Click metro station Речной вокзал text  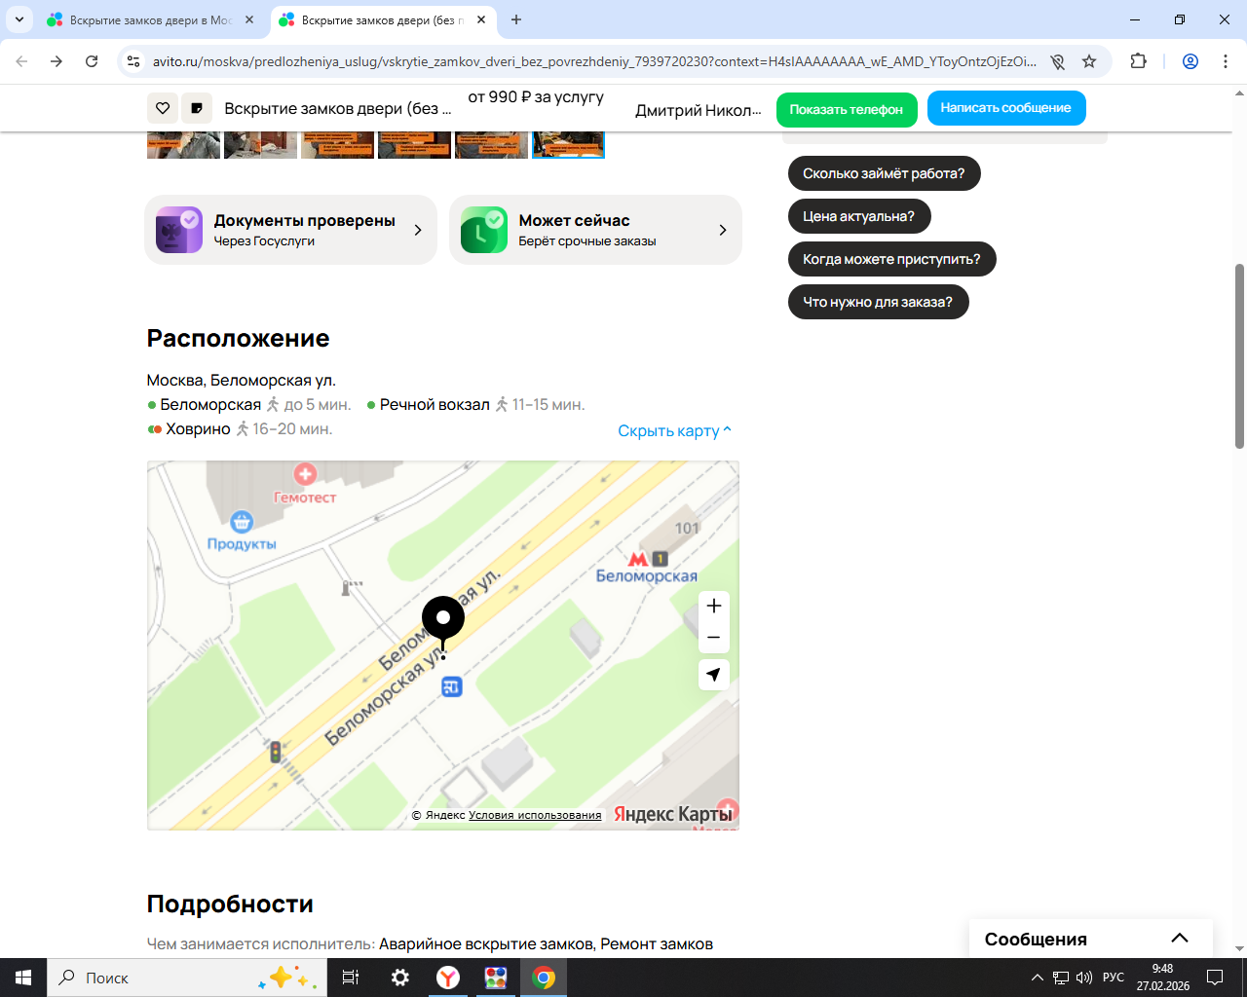coord(435,405)
